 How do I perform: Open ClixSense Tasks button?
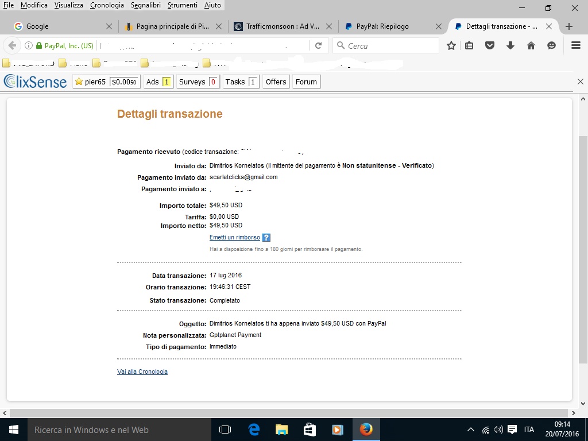coord(241,82)
